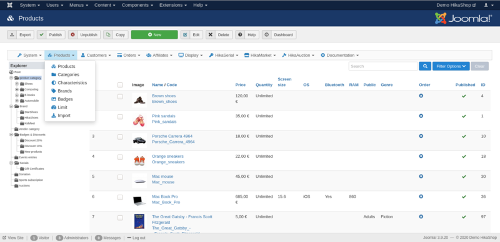Viewport: 500px width, 242px height.
Task: Select Import in Products dropdown
Action: pos(61,115)
